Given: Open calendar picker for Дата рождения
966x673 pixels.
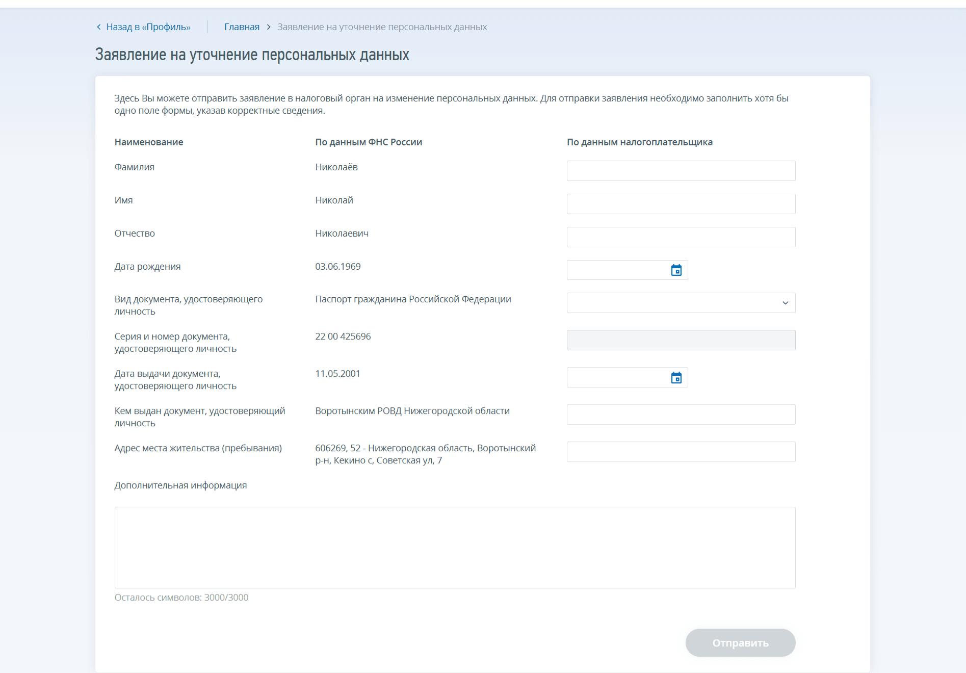Looking at the screenshot, I should (x=676, y=270).
